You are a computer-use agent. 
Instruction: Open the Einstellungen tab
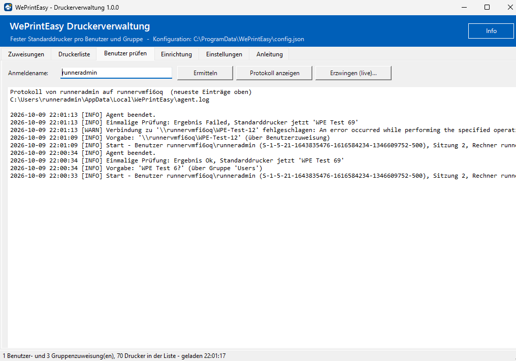point(224,54)
